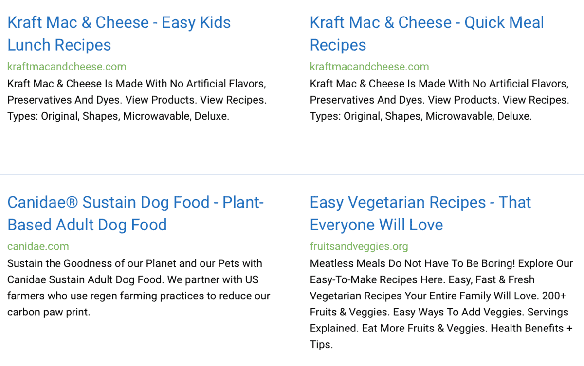Visit the fruitsandveggies.org green URL
The image size is (584, 366).
[359, 246]
